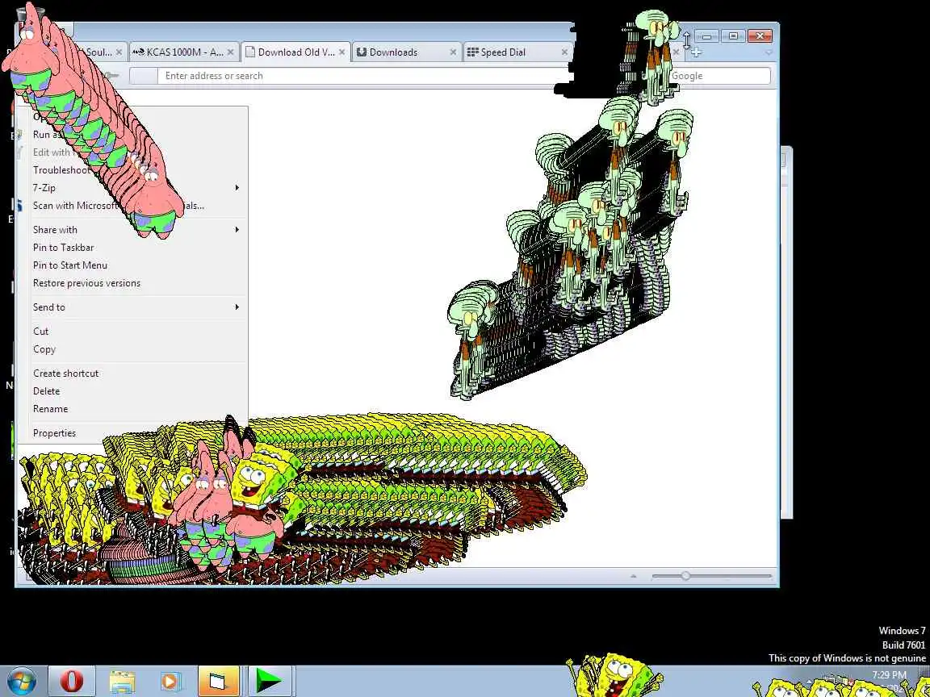
Task: Close the KCAS 1000M tab
Action: (230, 52)
